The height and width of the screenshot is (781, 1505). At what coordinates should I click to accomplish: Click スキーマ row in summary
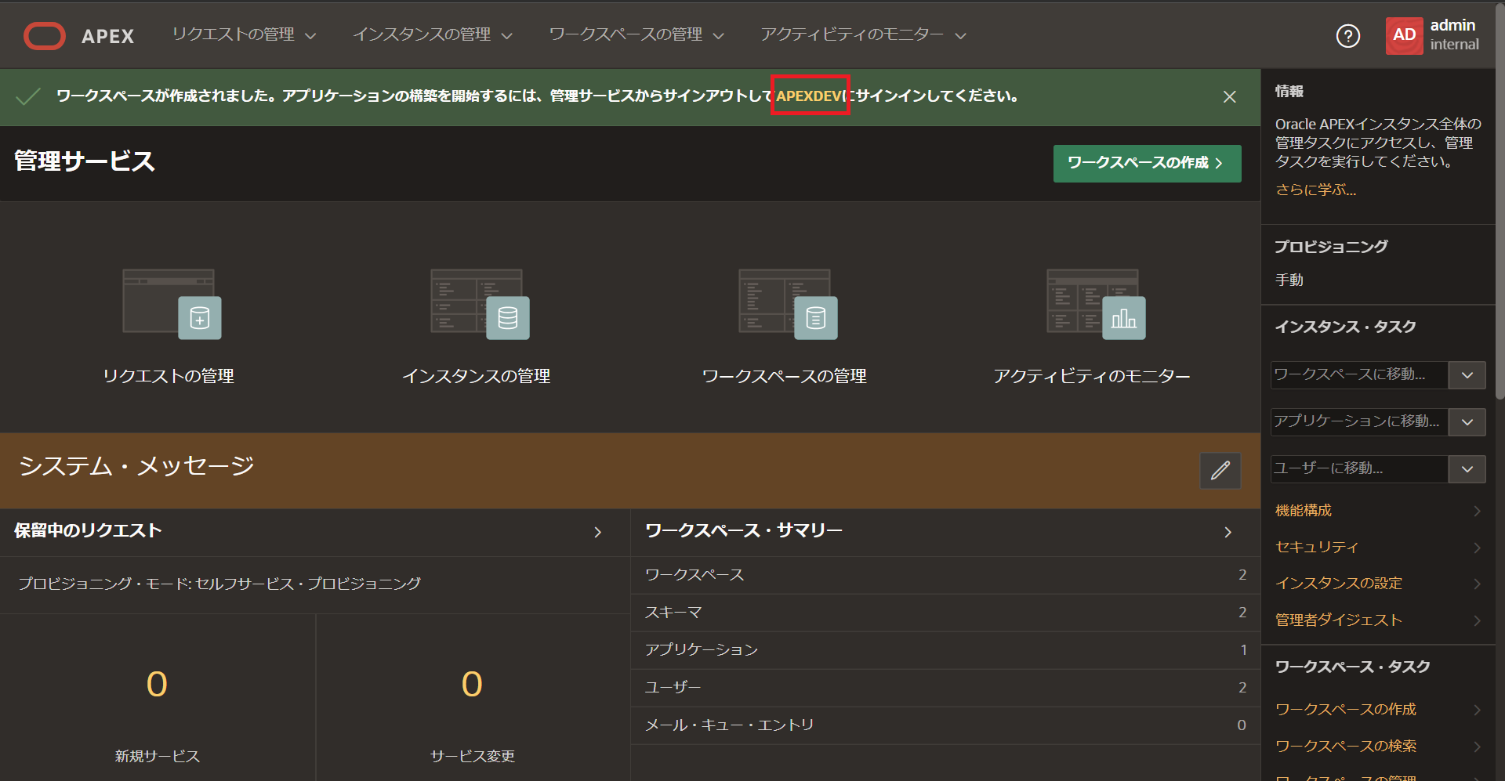(945, 613)
